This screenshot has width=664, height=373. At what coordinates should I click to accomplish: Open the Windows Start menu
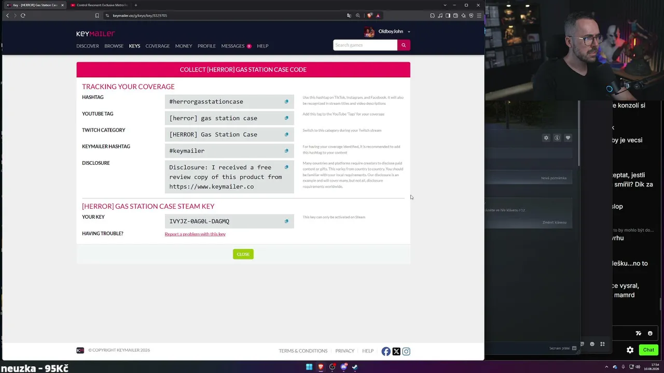309,367
